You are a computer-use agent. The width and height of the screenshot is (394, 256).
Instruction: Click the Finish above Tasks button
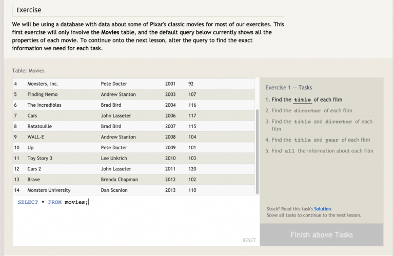coord(321,234)
